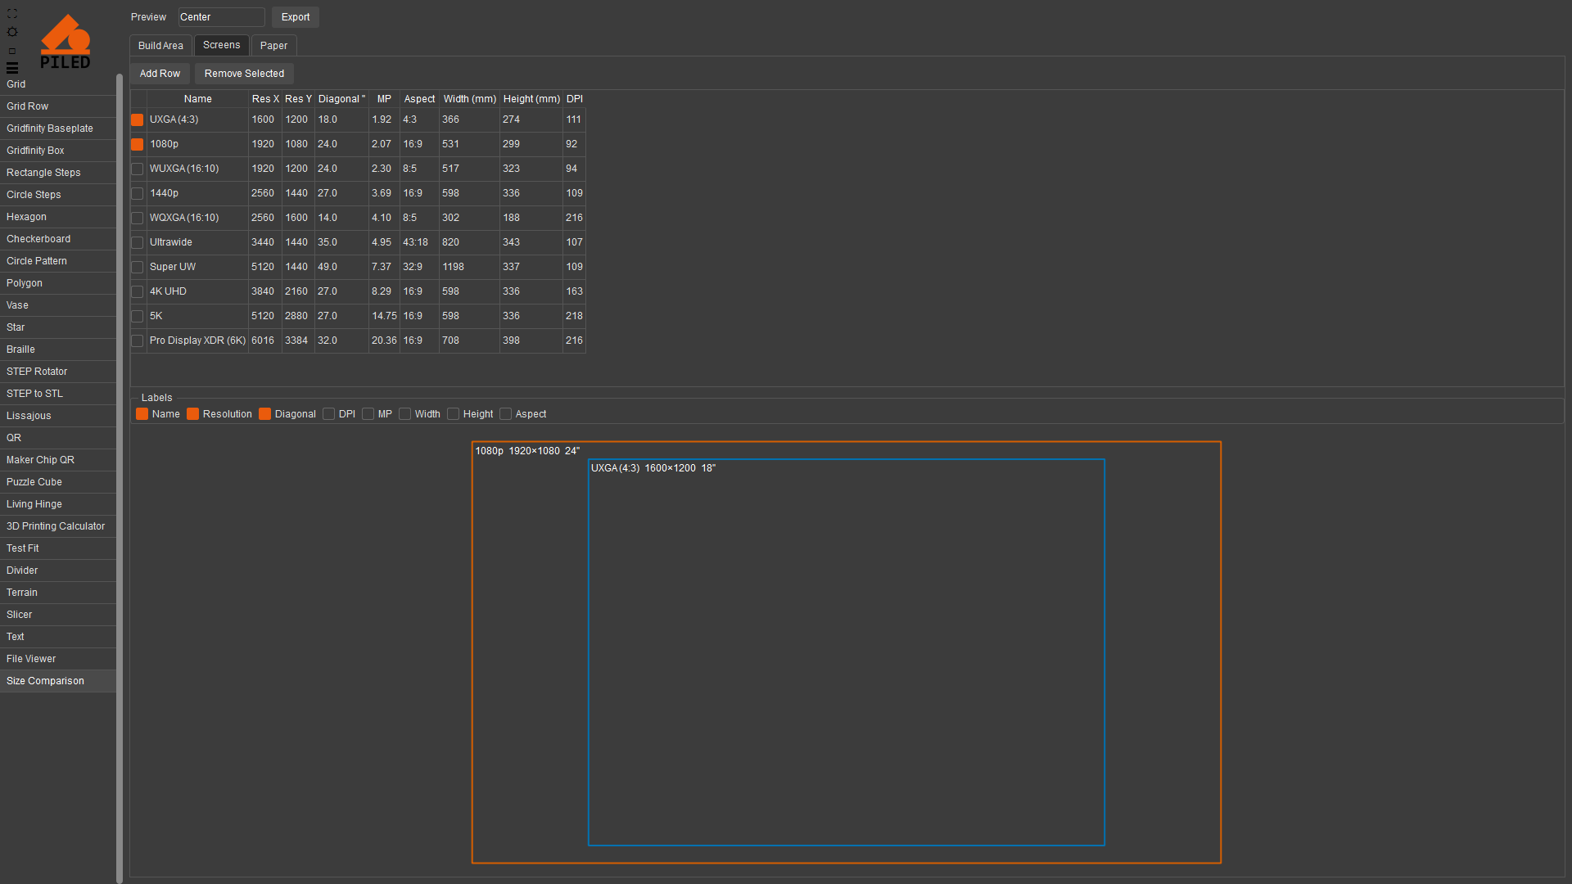Toggle fullscreen with the dashed-frame icon
Screen dimensions: 1572x884
[12, 14]
